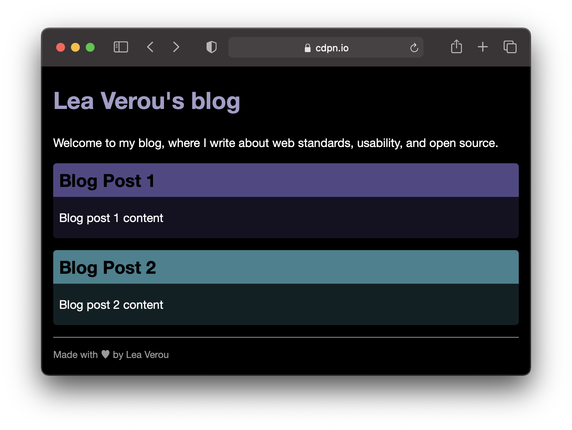Go forward to next page

[176, 47]
